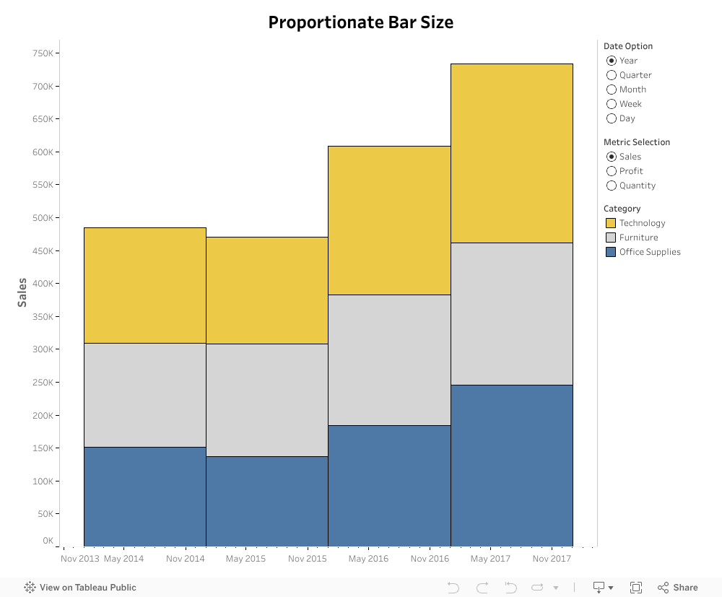Viewport: 722px width, 597px height.
Task: Open the Download icon in the bottom toolbar
Action: (x=600, y=587)
